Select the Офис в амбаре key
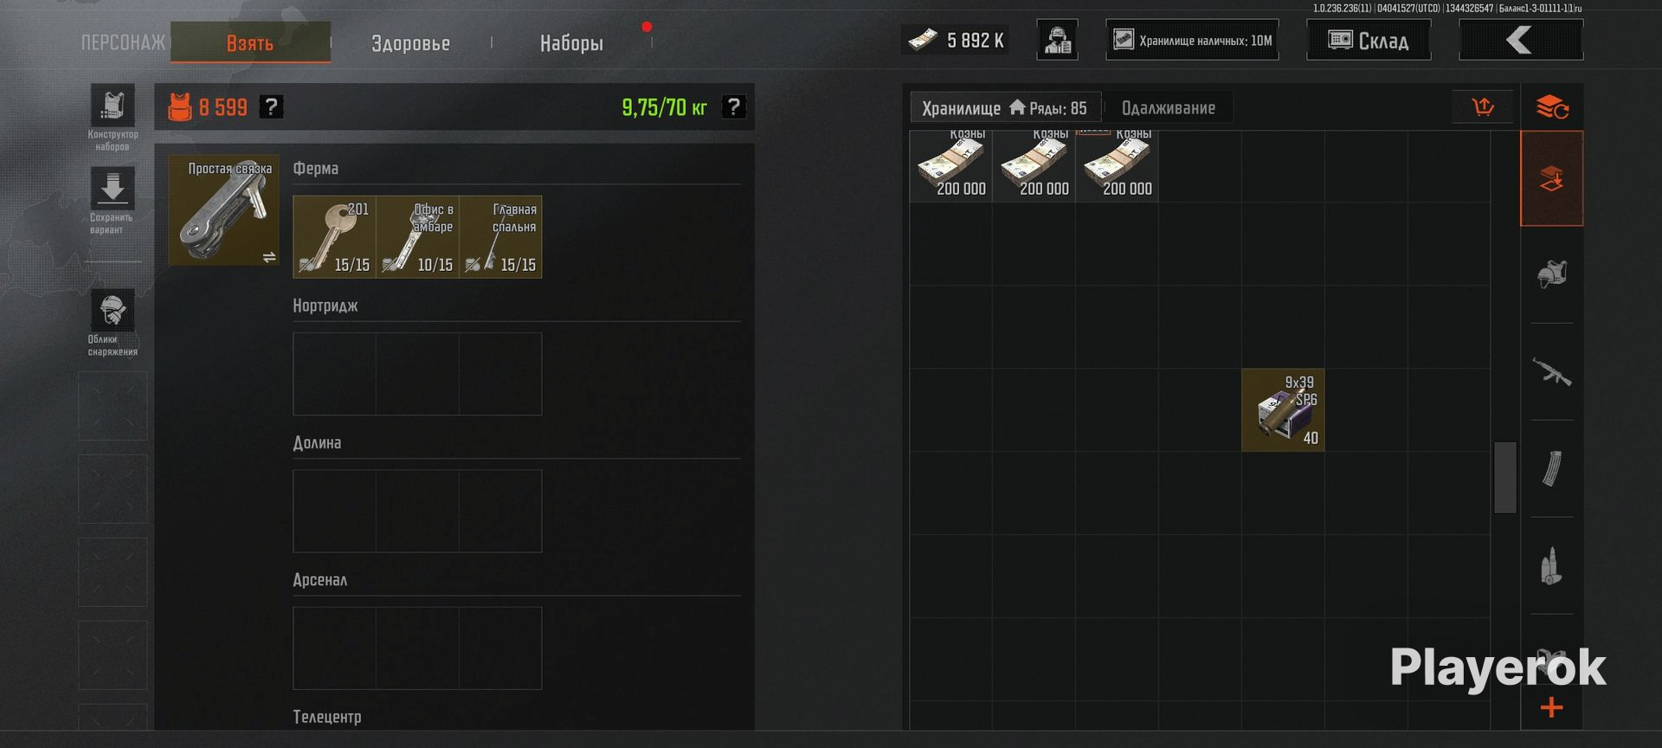Viewport: 1662px width, 748px height. pyautogui.click(x=417, y=236)
